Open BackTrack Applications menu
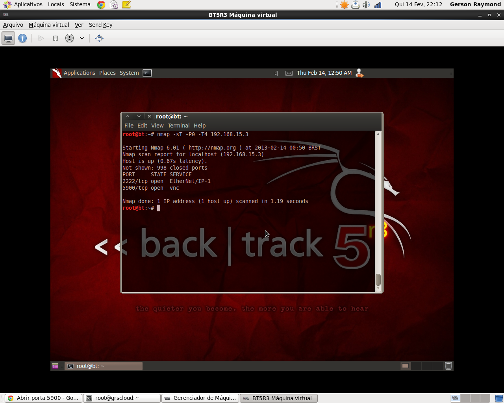 coord(80,73)
